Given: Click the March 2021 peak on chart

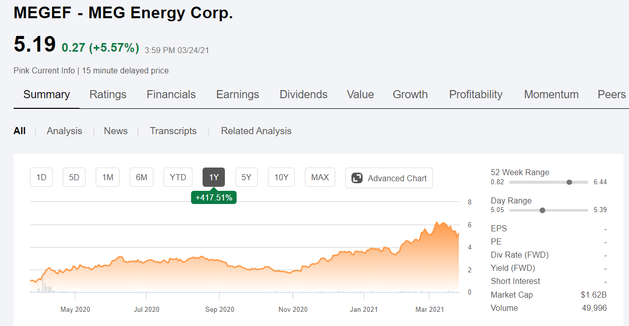Looking at the screenshot, I should [437, 223].
